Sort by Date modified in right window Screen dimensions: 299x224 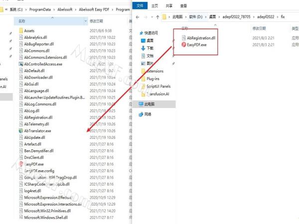click(x=259, y=28)
